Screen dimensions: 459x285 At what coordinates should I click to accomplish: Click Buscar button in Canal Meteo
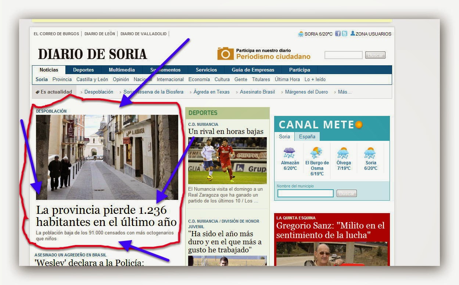[347, 193]
